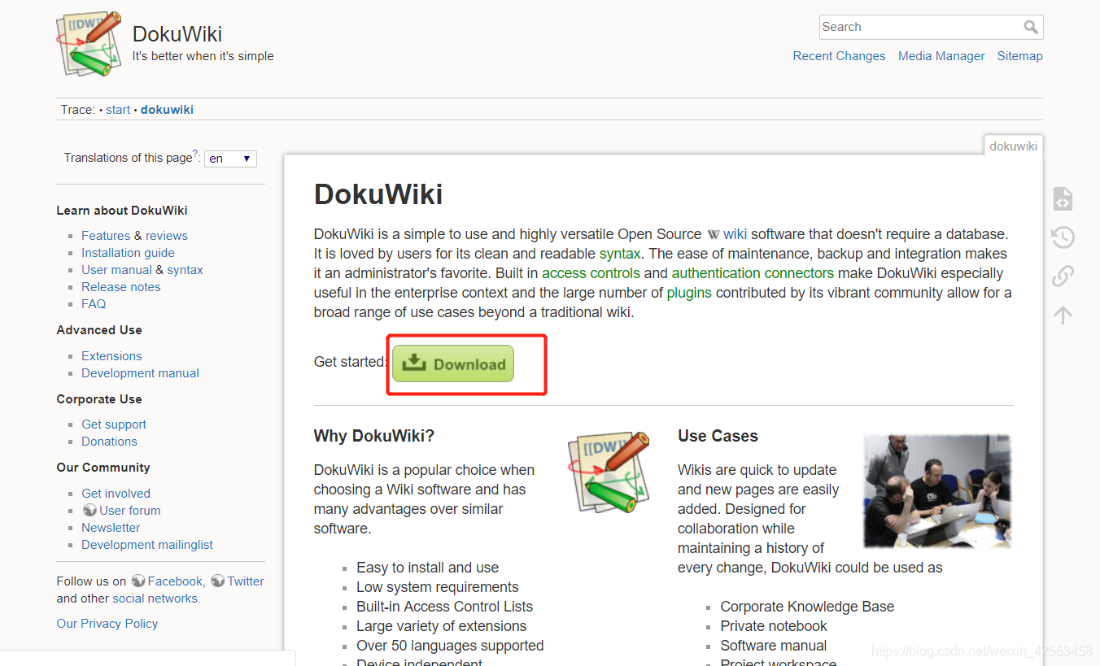
Task: Visit Our Privacy Policy
Action: click(107, 623)
